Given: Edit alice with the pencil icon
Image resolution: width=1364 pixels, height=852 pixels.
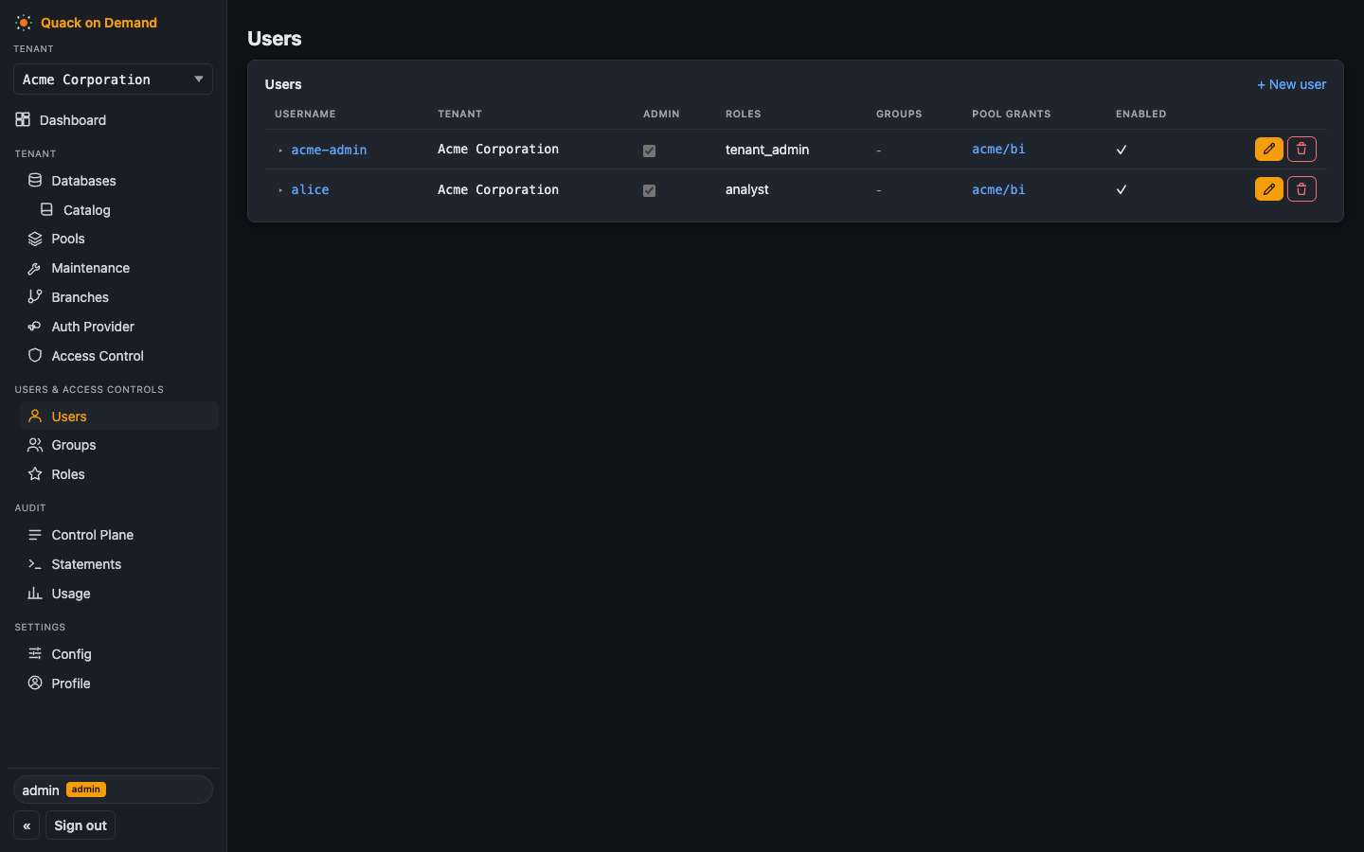Looking at the screenshot, I should 1269,188.
